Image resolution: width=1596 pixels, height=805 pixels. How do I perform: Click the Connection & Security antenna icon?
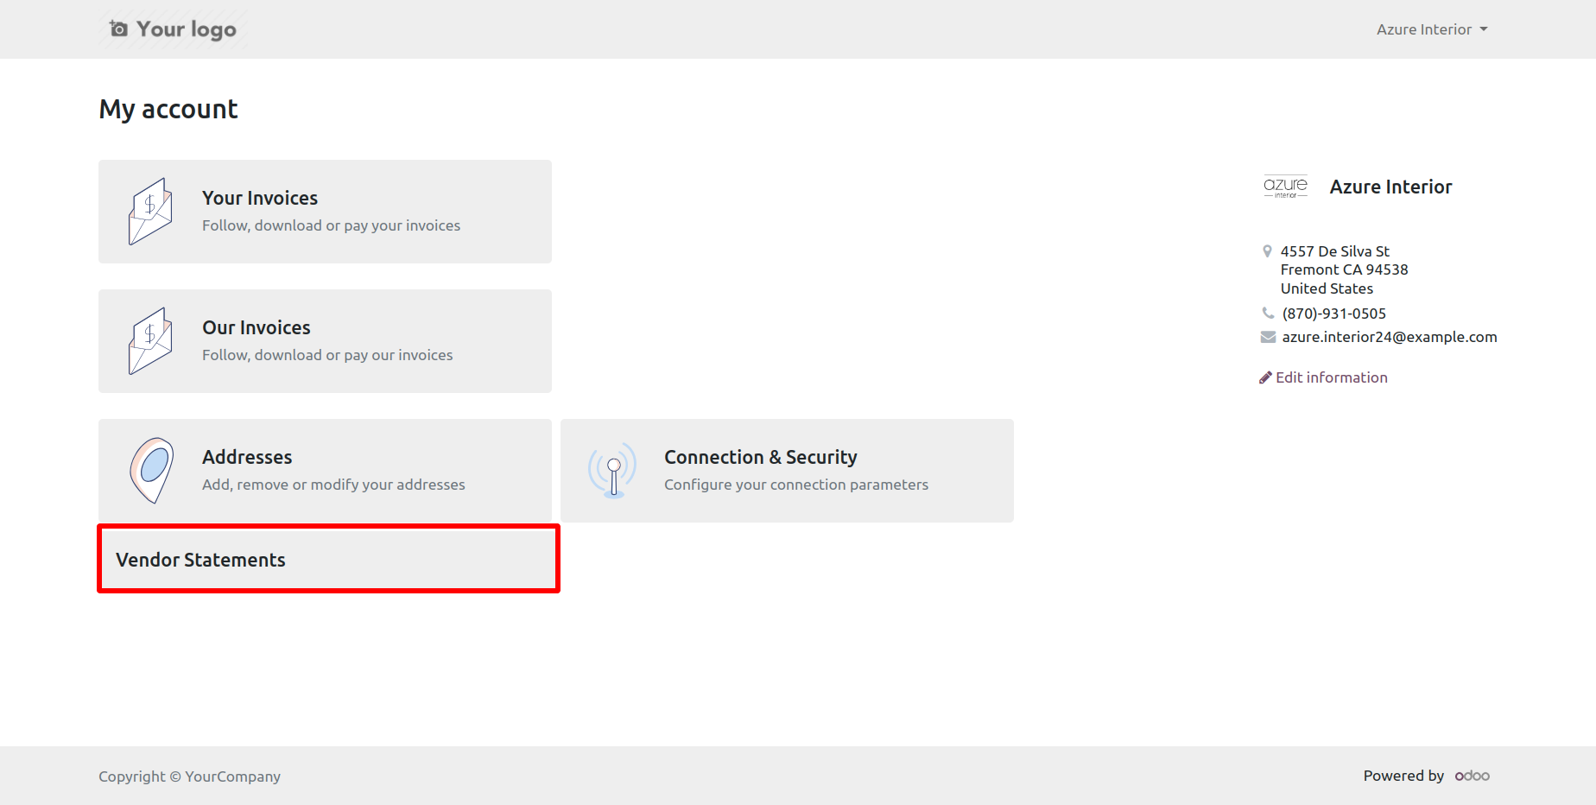click(612, 471)
